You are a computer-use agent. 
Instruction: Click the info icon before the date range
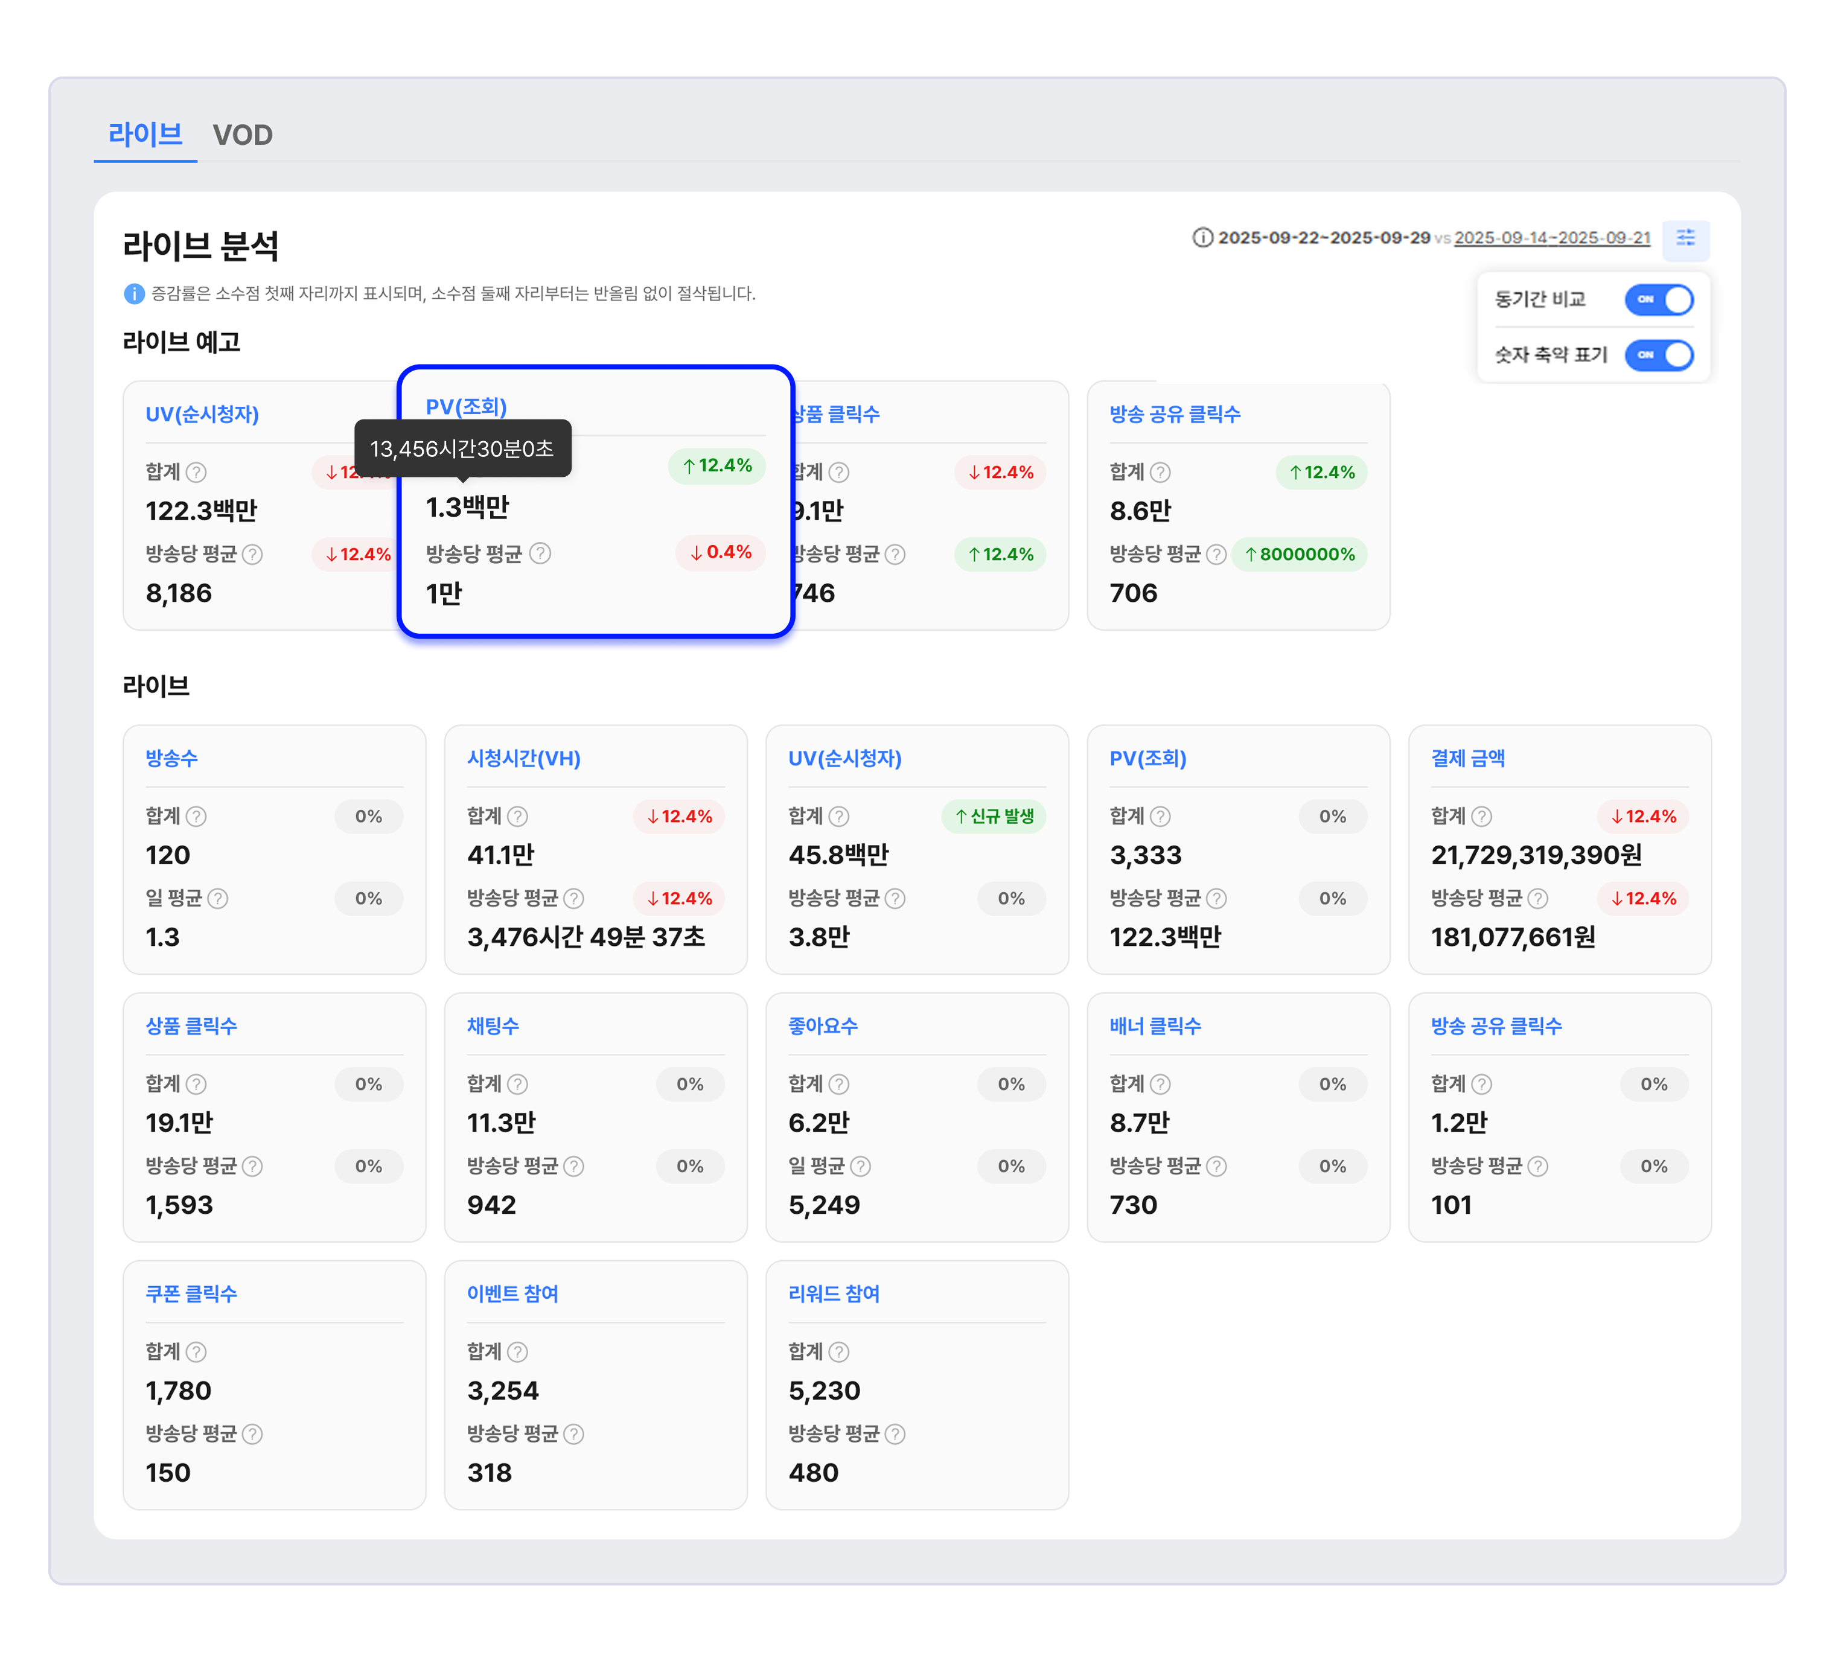click(x=1202, y=238)
